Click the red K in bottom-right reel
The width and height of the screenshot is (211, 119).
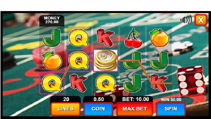159,83
